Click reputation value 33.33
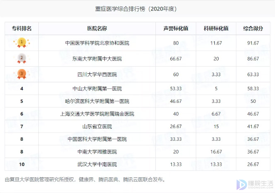The height and width of the screenshot is (193, 275). (x=176, y=139)
